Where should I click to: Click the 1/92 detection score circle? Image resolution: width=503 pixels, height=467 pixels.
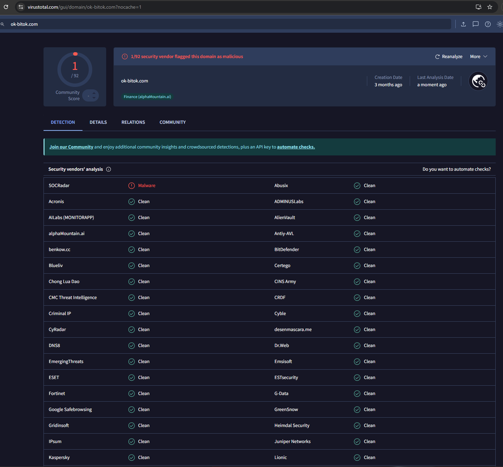75,69
